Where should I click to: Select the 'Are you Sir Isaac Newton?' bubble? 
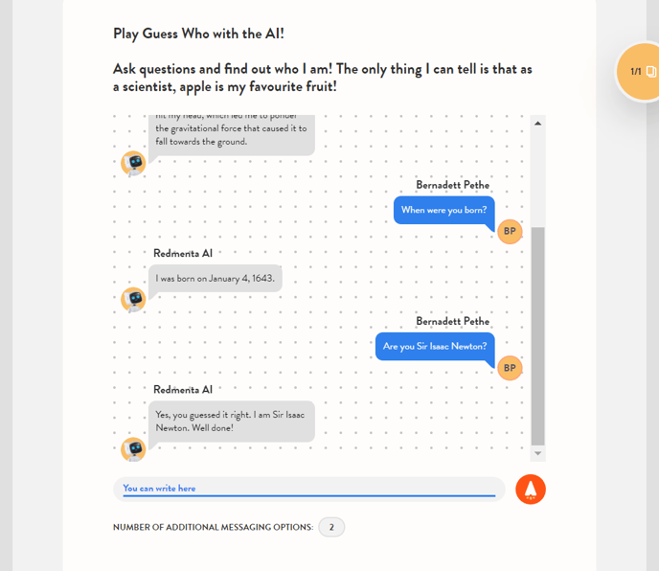pyautogui.click(x=435, y=346)
